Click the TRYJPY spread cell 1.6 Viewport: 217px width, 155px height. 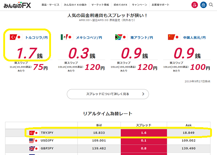[144, 133]
